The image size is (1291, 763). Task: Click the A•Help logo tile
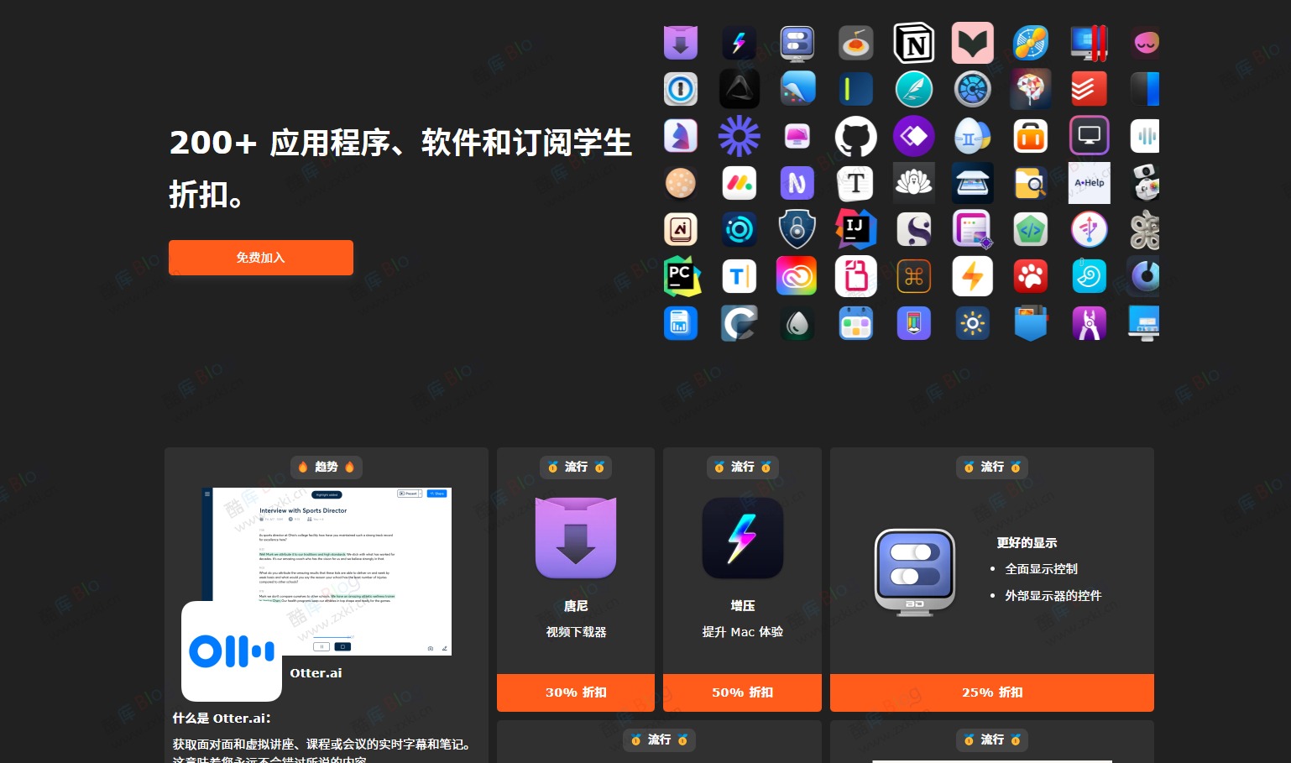pos(1090,183)
